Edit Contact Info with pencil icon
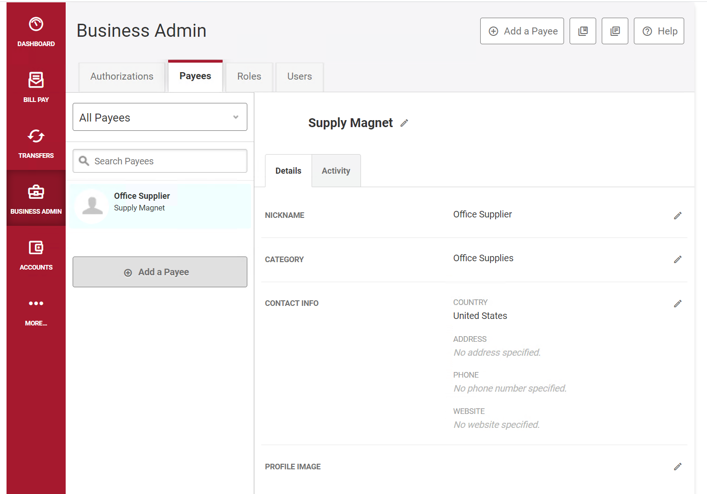Image resolution: width=707 pixels, height=494 pixels. pyautogui.click(x=678, y=304)
